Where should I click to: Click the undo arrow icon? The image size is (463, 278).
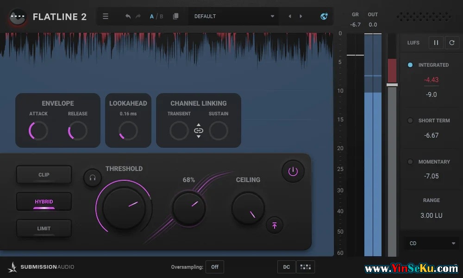point(128,16)
